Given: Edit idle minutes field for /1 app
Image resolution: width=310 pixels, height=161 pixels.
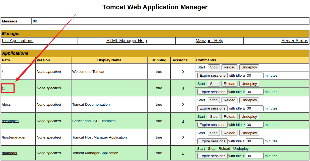Looking at the screenshot, I should coord(254,92).
